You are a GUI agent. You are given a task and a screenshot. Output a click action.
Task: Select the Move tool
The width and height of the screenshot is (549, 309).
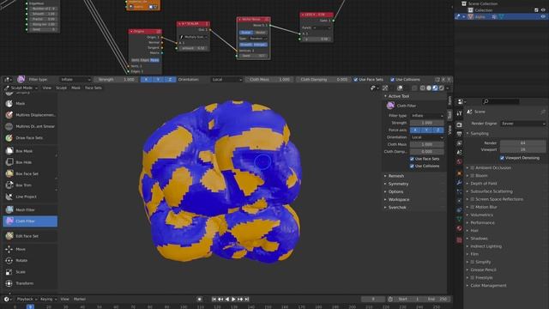pyautogui.click(x=30, y=249)
